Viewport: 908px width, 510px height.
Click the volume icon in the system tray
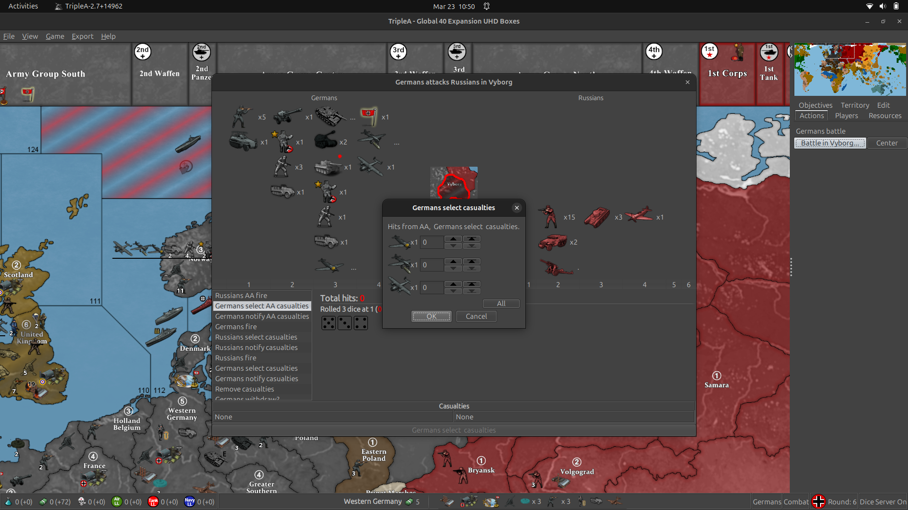pos(882,6)
